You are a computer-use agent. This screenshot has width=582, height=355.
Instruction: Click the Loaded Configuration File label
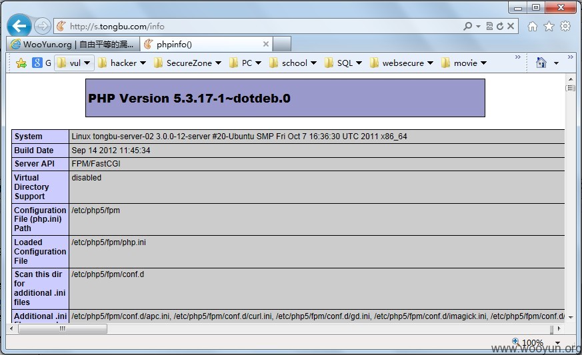click(40, 252)
